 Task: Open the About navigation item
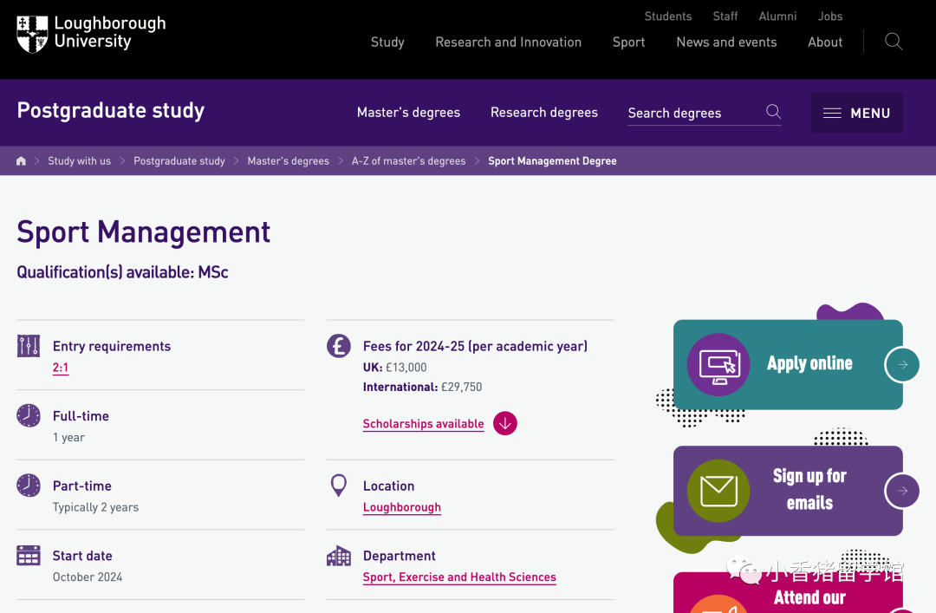(825, 42)
